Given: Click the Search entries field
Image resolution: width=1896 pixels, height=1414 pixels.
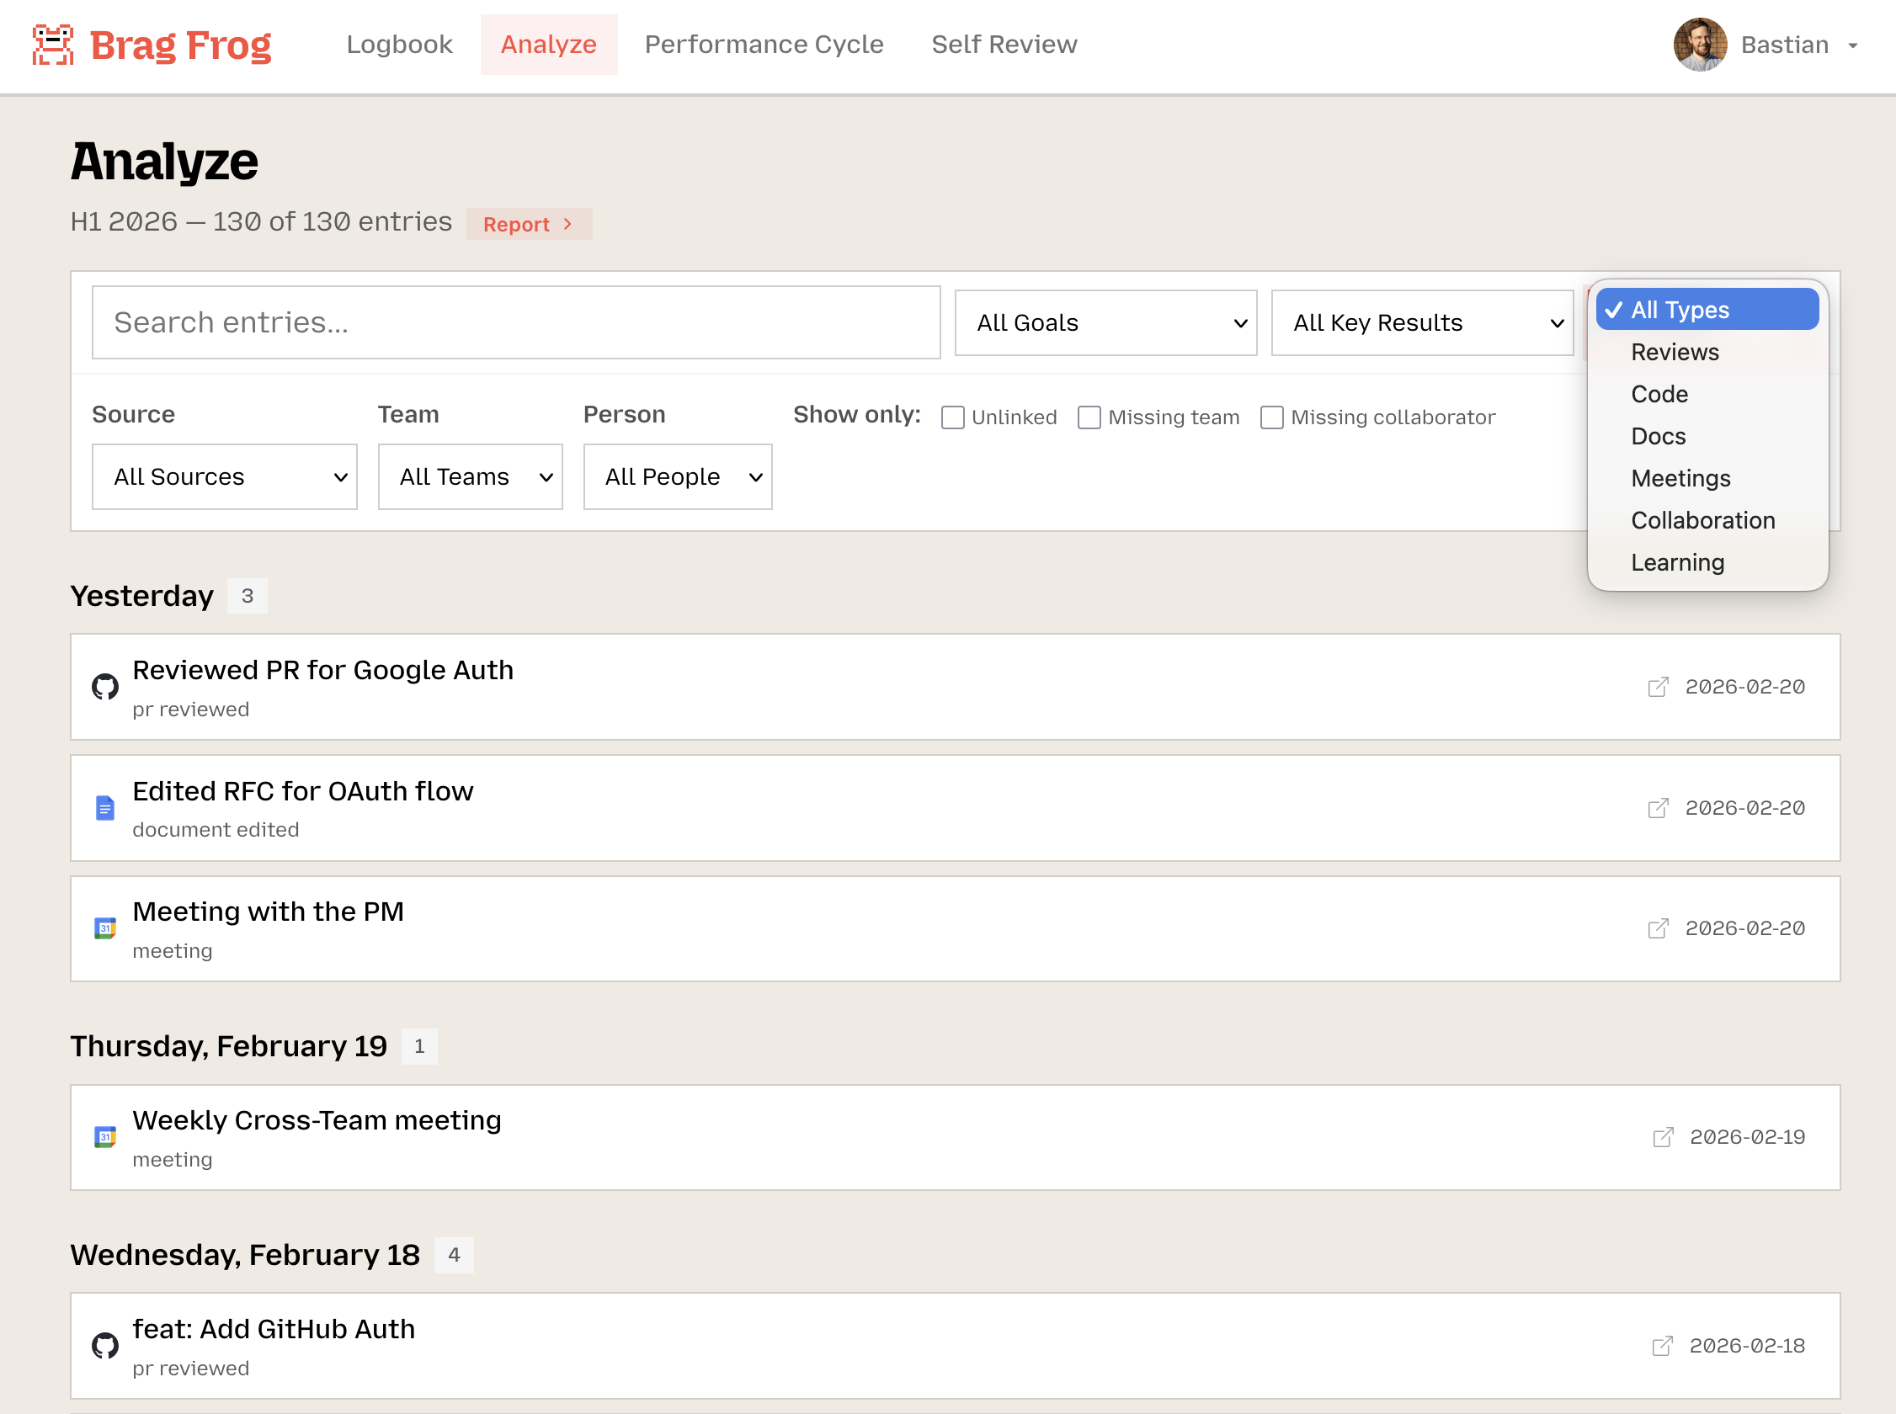Looking at the screenshot, I should click(x=515, y=322).
